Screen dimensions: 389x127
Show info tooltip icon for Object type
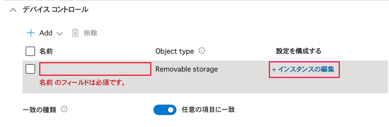tap(202, 51)
